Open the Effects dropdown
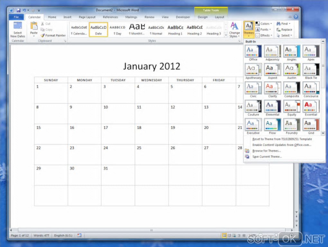Screen dimensions: 328x247 264,36
